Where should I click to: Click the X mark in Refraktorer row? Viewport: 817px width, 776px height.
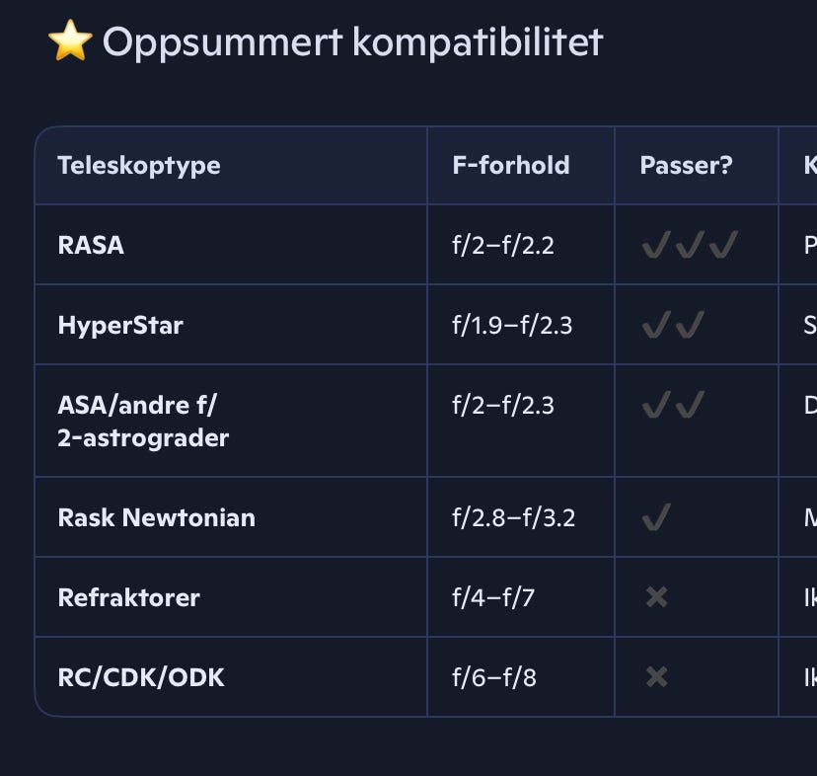point(656,597)
